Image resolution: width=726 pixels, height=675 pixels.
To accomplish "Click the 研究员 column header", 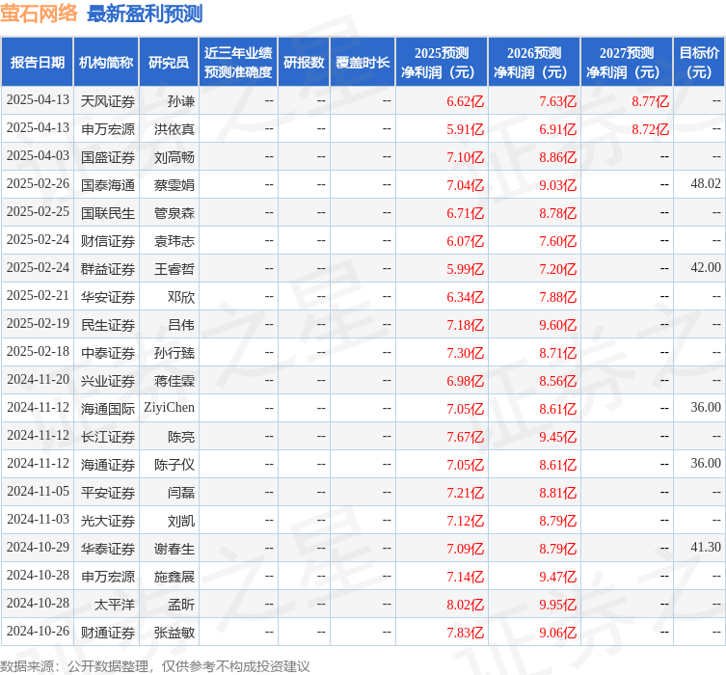I will (x=169, y=63).
